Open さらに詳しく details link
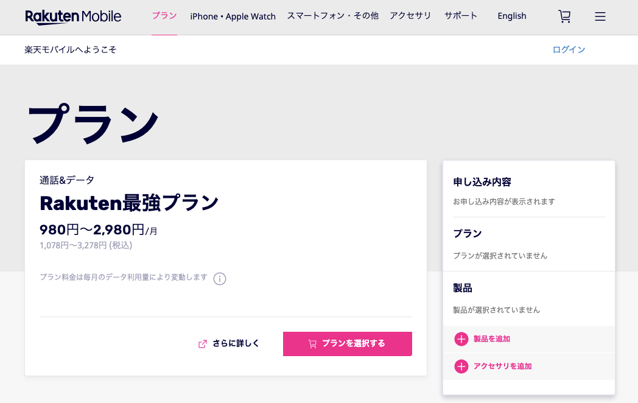The image size is (638, 403). [236, 344]
